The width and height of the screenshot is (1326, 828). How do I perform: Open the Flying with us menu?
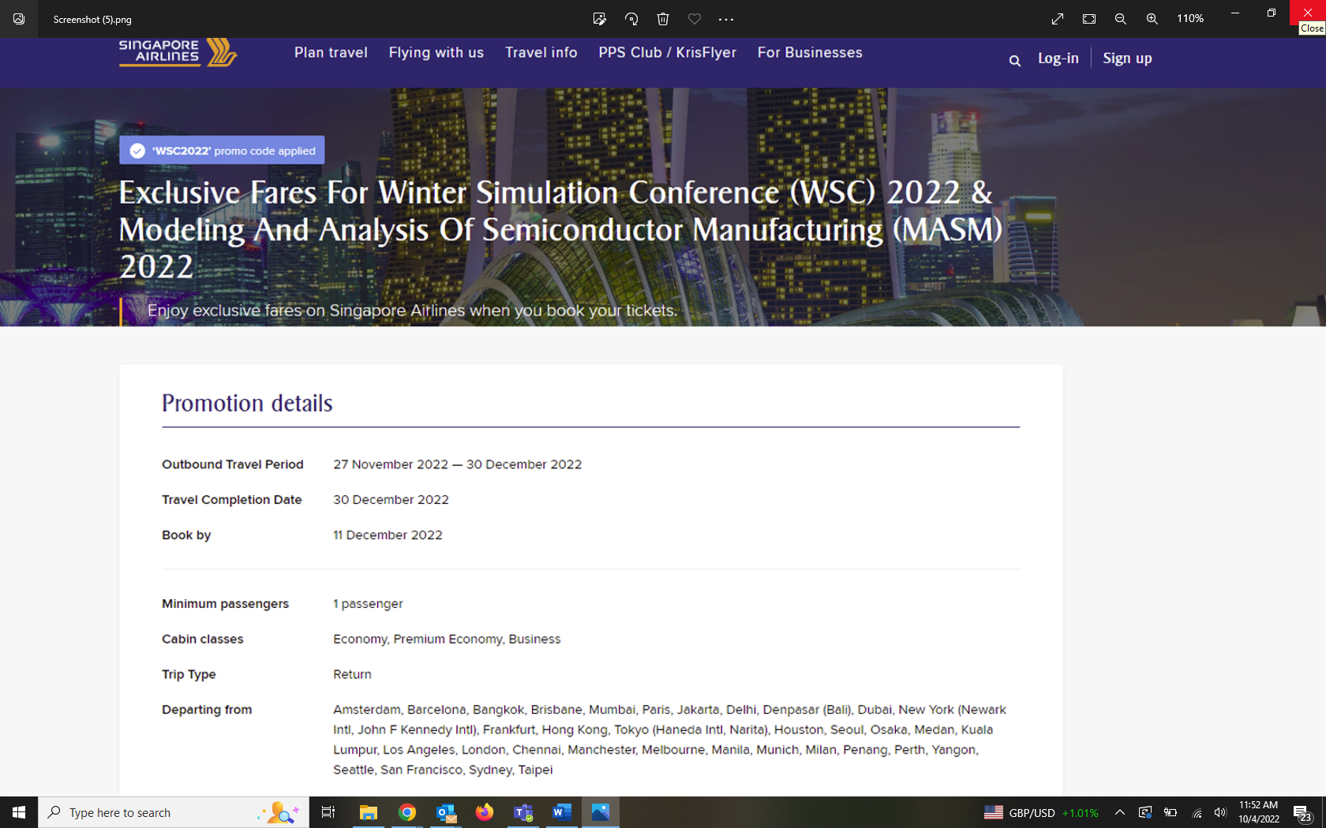pos(436,53)
